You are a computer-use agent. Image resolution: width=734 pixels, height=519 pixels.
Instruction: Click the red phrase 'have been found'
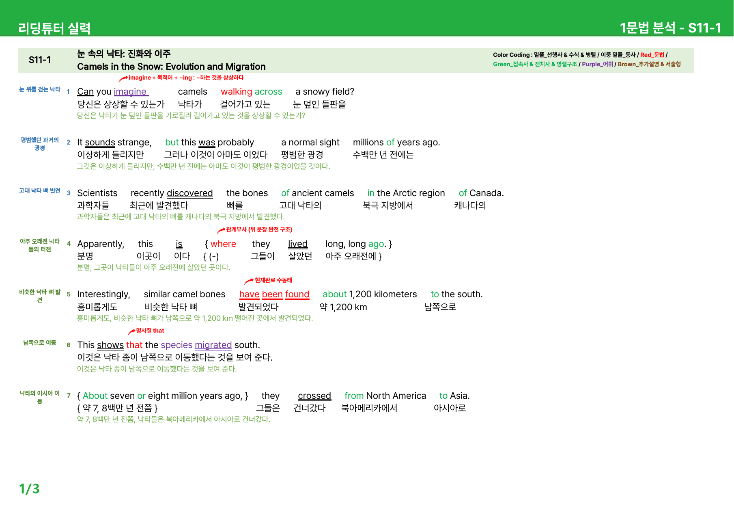[274, 294]
